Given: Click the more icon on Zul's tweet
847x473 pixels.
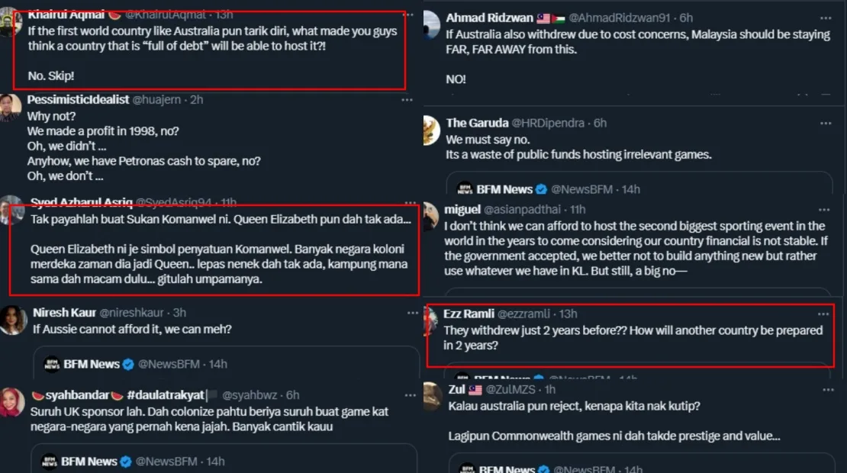Looking at the screenshot, I should click(x=826, y=390).
